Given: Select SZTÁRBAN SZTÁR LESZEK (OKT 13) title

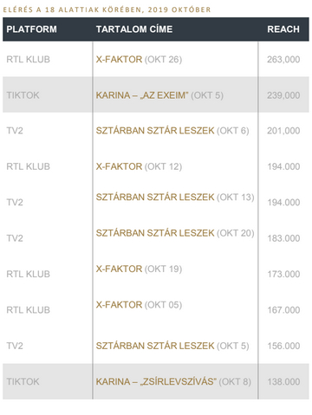Looking at the screenshot, I should coord(175,198).
